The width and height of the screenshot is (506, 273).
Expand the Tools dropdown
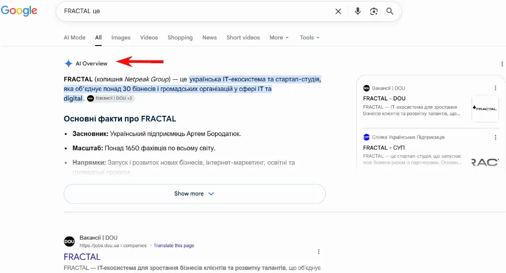pos(310,37)
